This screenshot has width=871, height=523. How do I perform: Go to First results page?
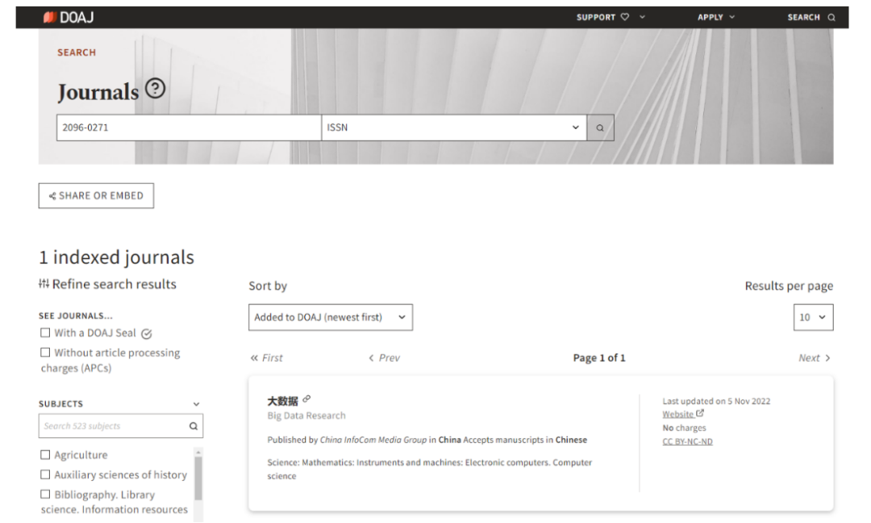(x=266, y=358)
